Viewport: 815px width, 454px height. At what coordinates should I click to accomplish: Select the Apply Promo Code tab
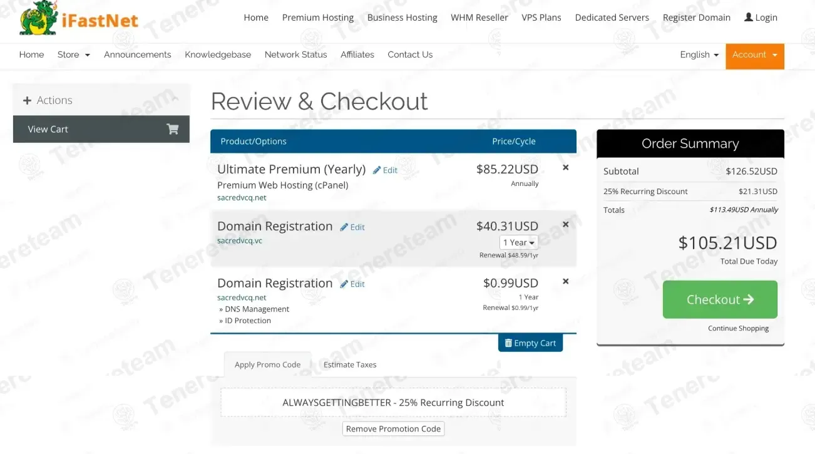coord(267,364)
